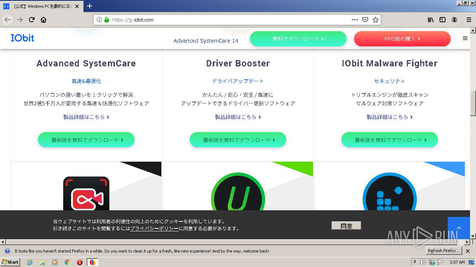Toggle the sidebar view icon
Screen dimensions: 476x267
click(x=443, y=20)
